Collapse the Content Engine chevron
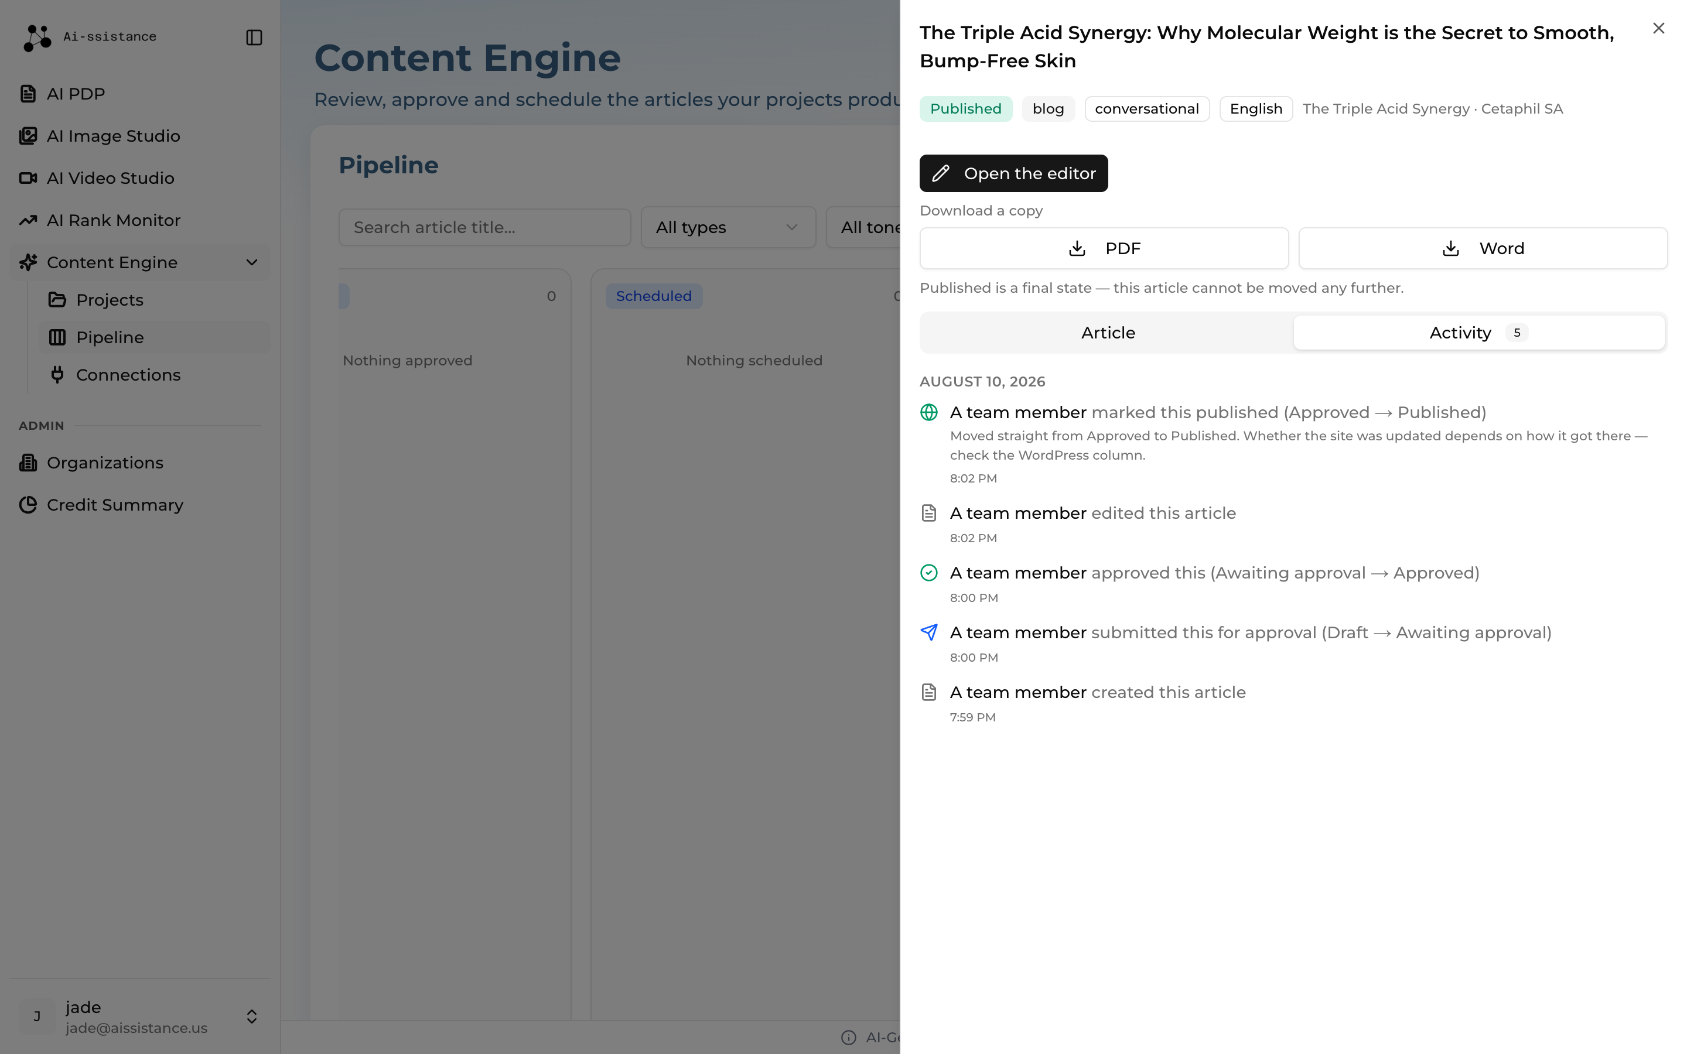Image resolution: width=1687 pixels, height=1054 pixels. (252, 262)
